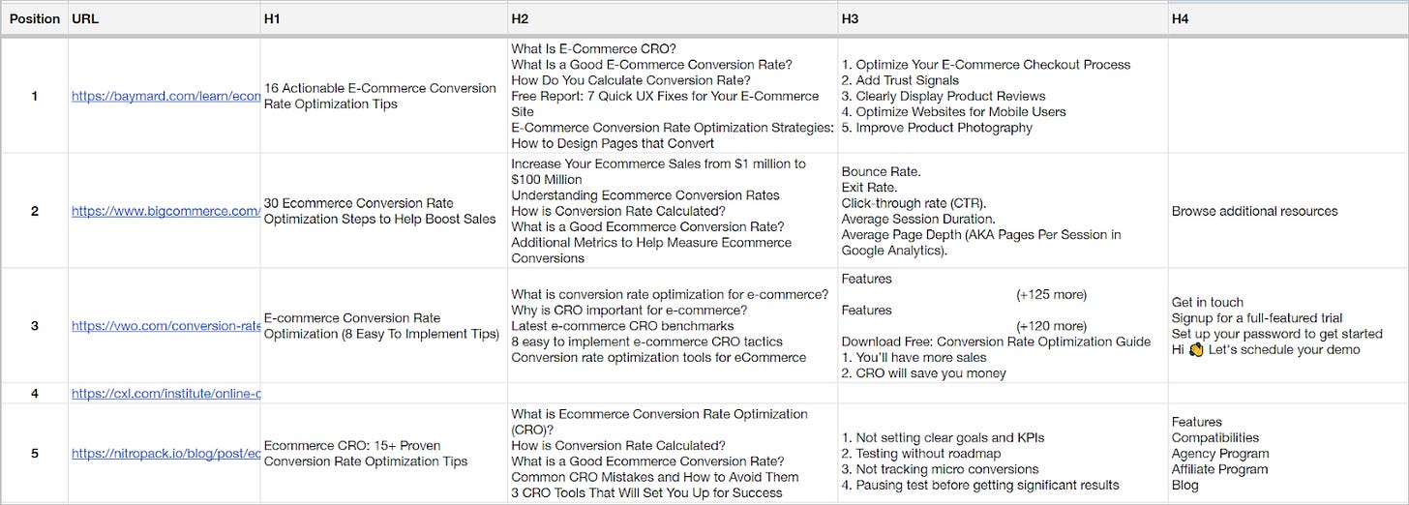Image resolution: width=1409 pixels, height=505 pixels.
Task: Click the H2 cell containing 'Latest e-commerce CRO benchmarks'
Action: coord(673,326)
